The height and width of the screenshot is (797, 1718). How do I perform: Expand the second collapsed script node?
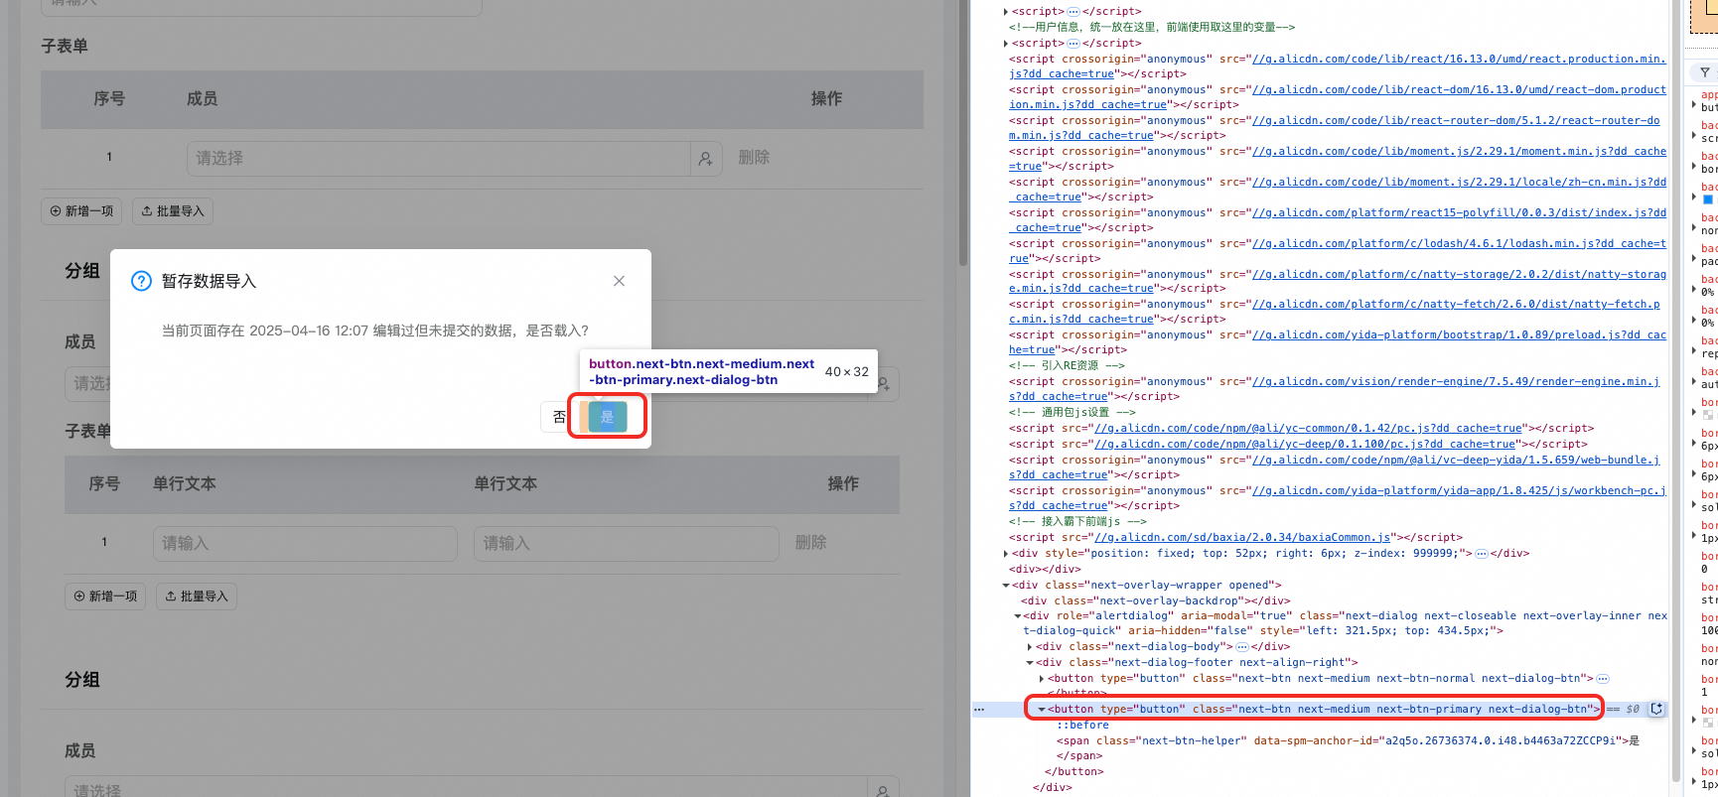click(x=1005, y=44)
